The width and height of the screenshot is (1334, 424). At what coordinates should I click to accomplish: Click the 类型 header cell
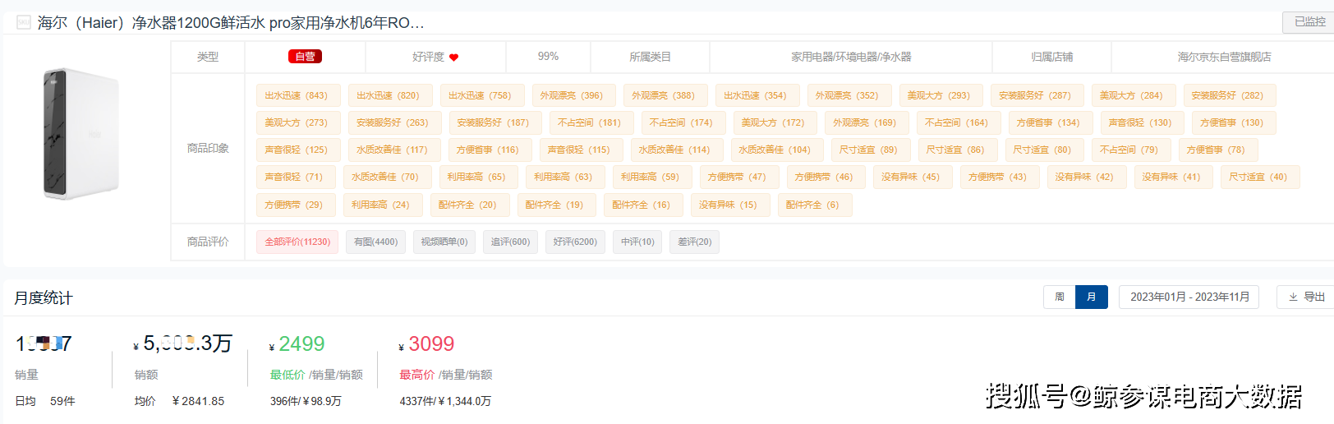pyautogui.click(x=208, y=57)
